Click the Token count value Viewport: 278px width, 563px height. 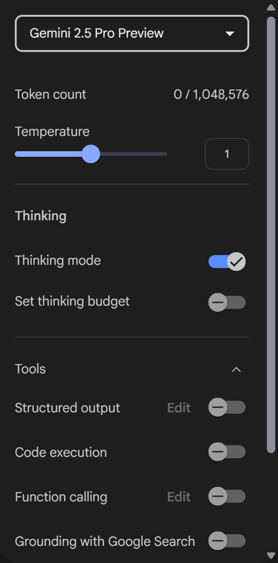pos(211,95)
